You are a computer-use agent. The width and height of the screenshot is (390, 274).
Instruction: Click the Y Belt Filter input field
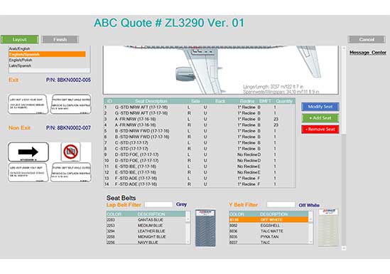(x=281, y=205)
